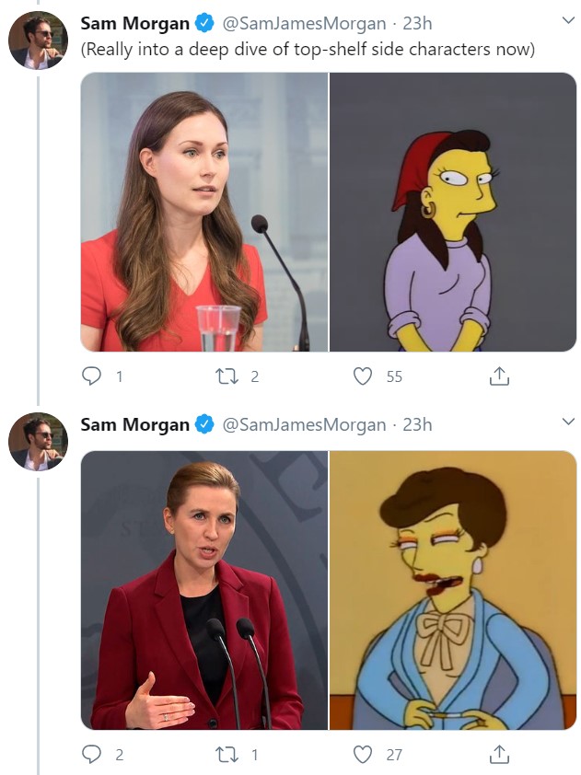Share the first tweet
This screenshot has height=775, width=581.
click(498, 376)
